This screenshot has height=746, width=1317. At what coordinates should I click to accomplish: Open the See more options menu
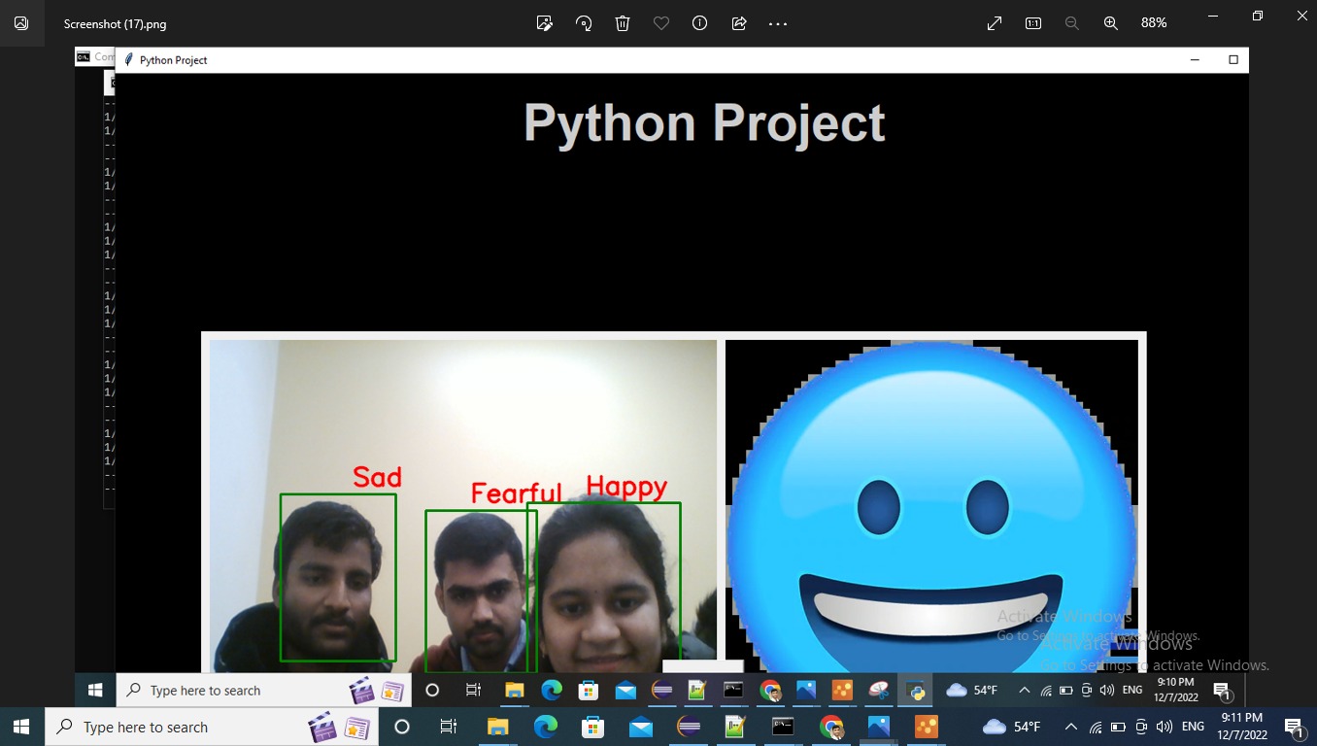777,22
